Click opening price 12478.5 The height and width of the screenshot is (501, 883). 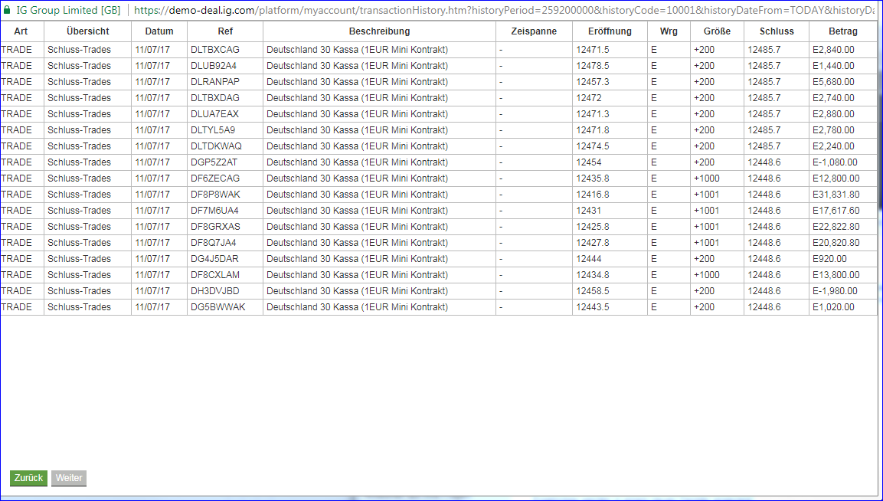click(593, 66)
